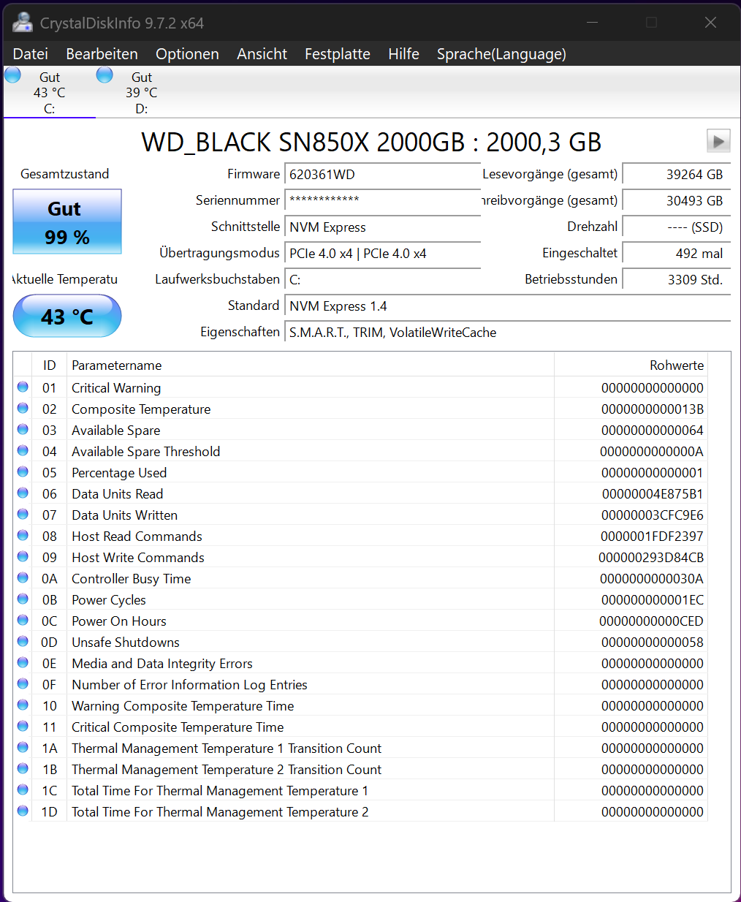Click the total writes value 30493 GB

676,201
